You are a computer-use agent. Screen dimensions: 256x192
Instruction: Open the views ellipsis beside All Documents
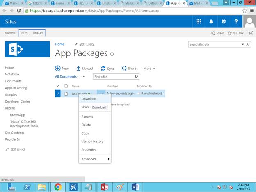point(83,77)
